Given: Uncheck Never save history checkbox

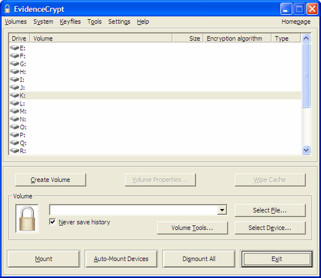Looking at the screenshot, I should (53, 222).
